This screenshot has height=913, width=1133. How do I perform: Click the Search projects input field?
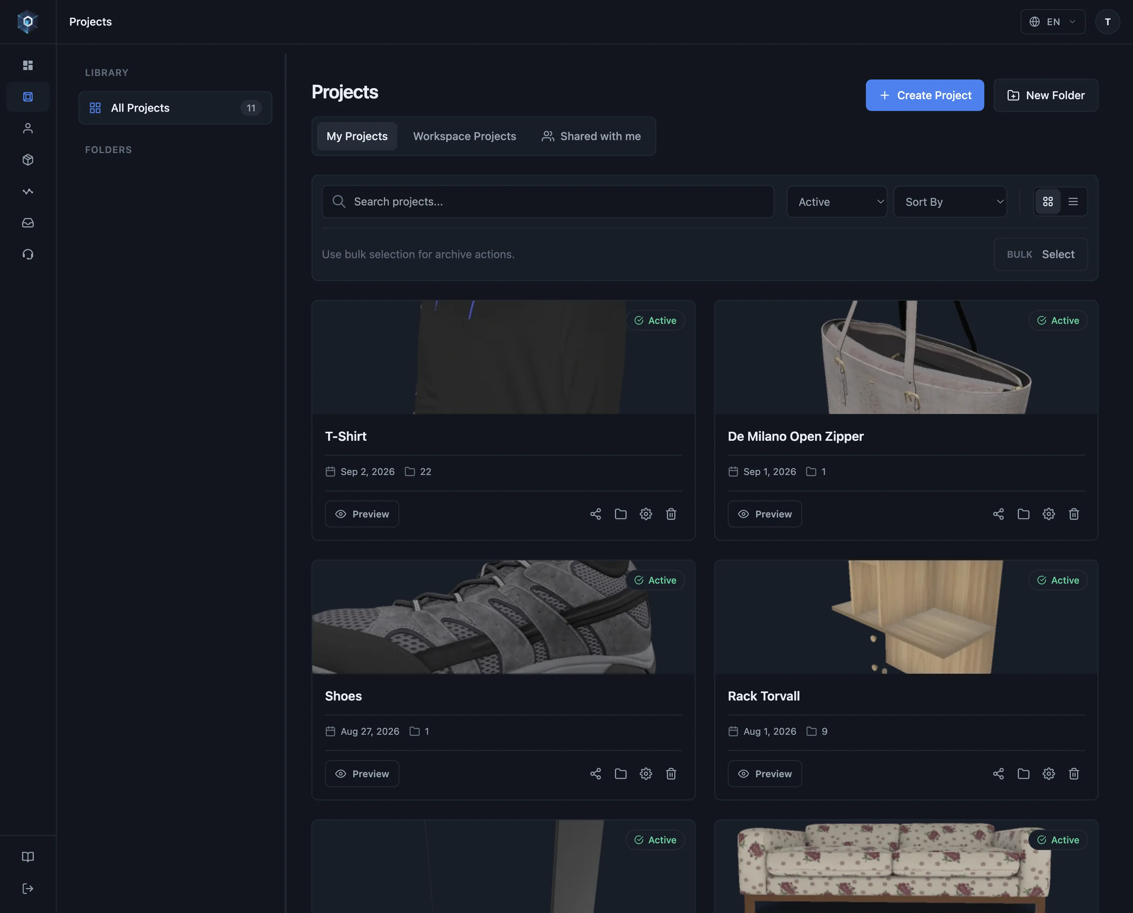tap(547, 202)
